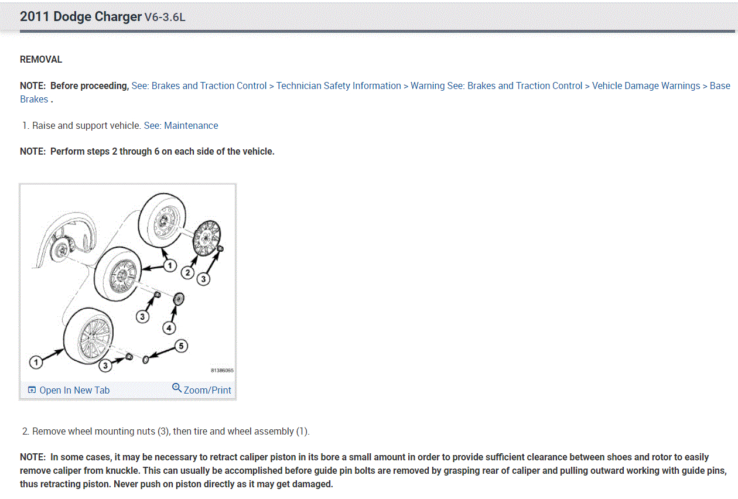This screenshot has height=499, width=738.
Task: Click the Zoom/Print magnifier icon
Action: [177, 388]
